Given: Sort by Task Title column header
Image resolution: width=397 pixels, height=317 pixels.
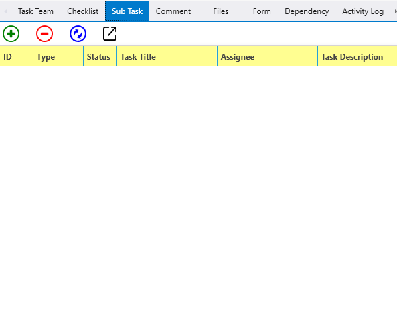Looking at the screenshot, I should (x=167, y=56).
